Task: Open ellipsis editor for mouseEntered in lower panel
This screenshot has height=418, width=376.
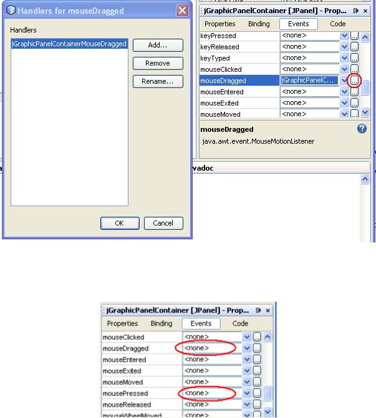Action: tap(257, 359)
